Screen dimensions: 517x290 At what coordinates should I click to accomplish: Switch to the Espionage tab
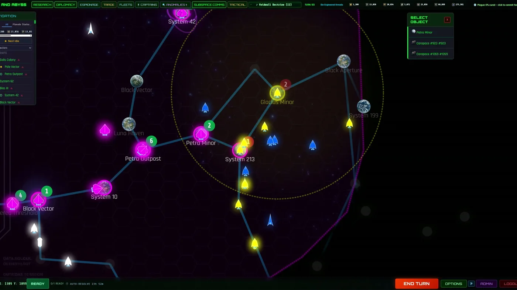point(89,5)
